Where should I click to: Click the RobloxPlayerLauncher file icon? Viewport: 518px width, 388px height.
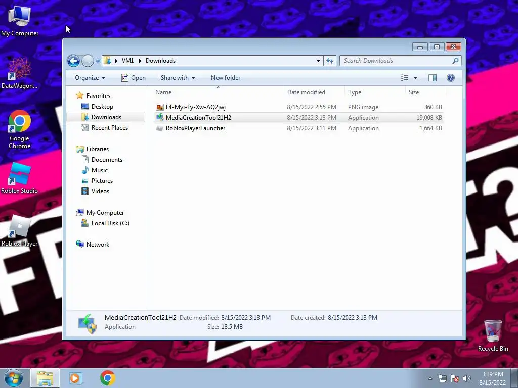pos(160,128)
